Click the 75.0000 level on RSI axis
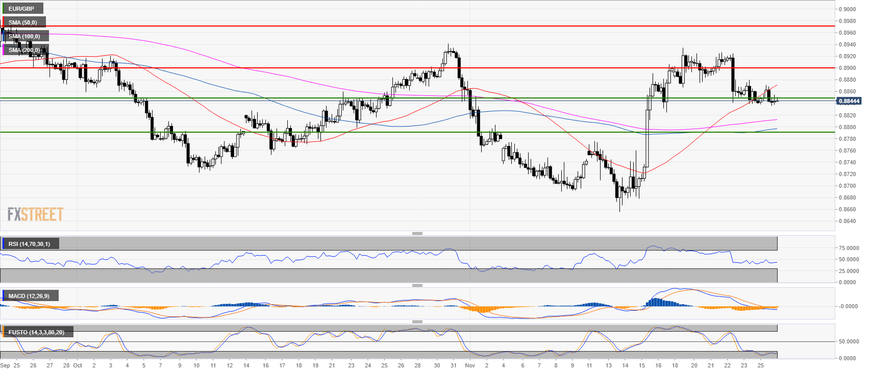This screenshot has width=871, height=372. [x=849, y=248]
